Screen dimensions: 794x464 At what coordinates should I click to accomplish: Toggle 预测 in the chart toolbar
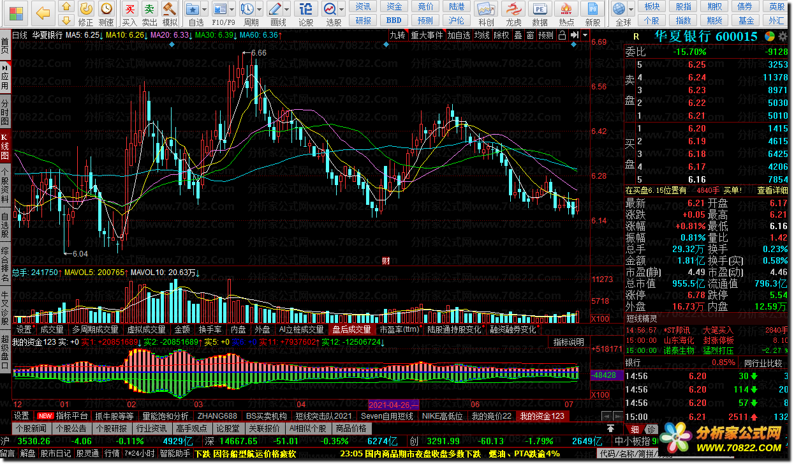(x=546, y=35)
